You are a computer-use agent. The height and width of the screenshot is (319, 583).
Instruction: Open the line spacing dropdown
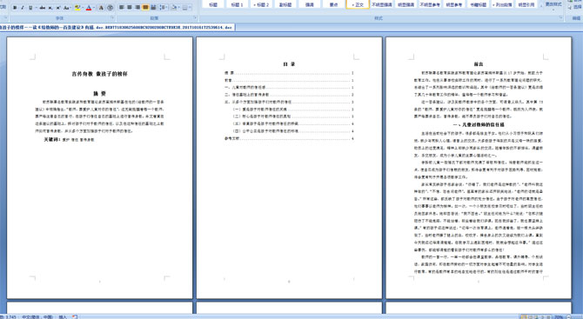[164, 7]
